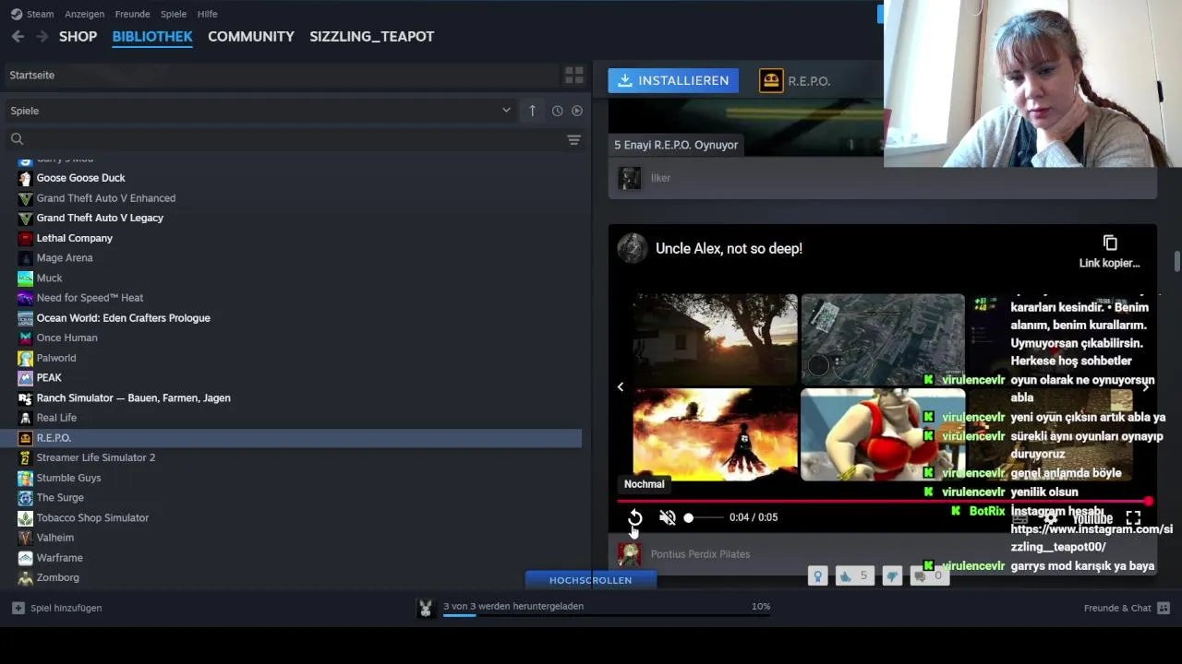Screen dimensions: 1182x664
Task: Select Streamer Life Simulator 2
Action: tap(96, 457)
